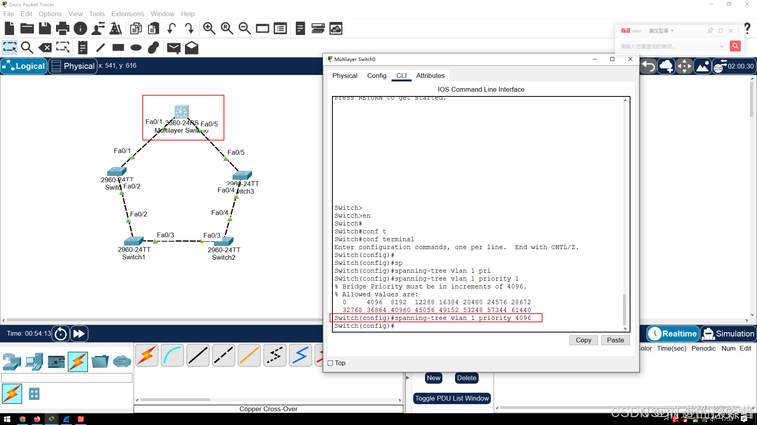The image size is (757, 425).
Task: Click Toggle PDU List Window button
Action: [x=452, y=398]
